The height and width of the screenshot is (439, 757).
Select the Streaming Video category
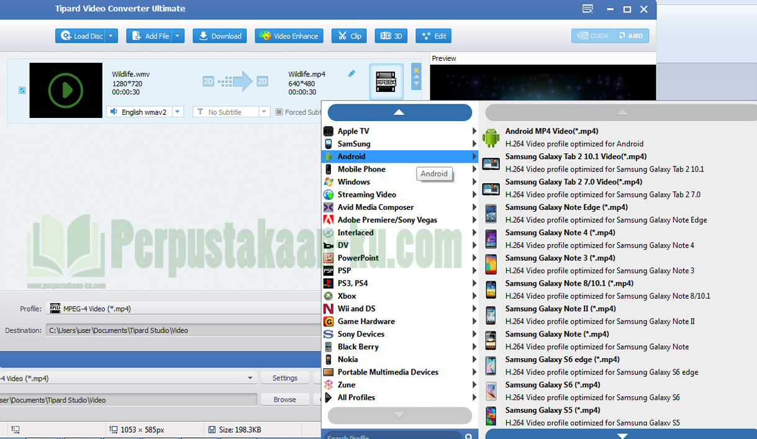[400, 194]
